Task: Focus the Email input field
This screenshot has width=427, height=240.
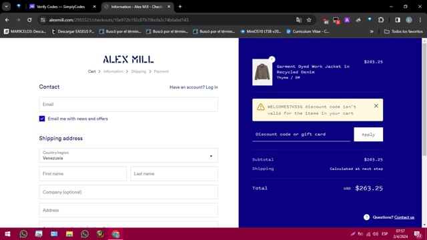Action: point(128,104)
